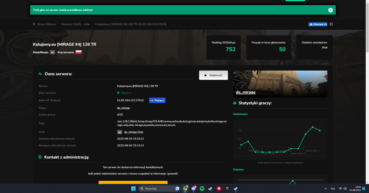Click the Zagłosuj! vote button

(x=213, y=75)
